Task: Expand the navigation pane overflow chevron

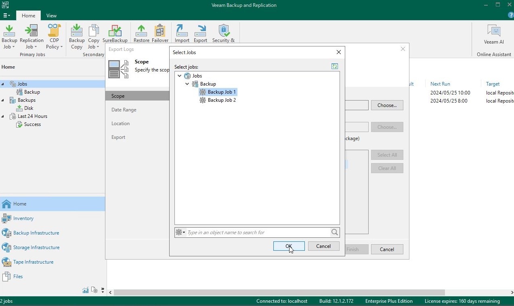Action: (103, 290)
